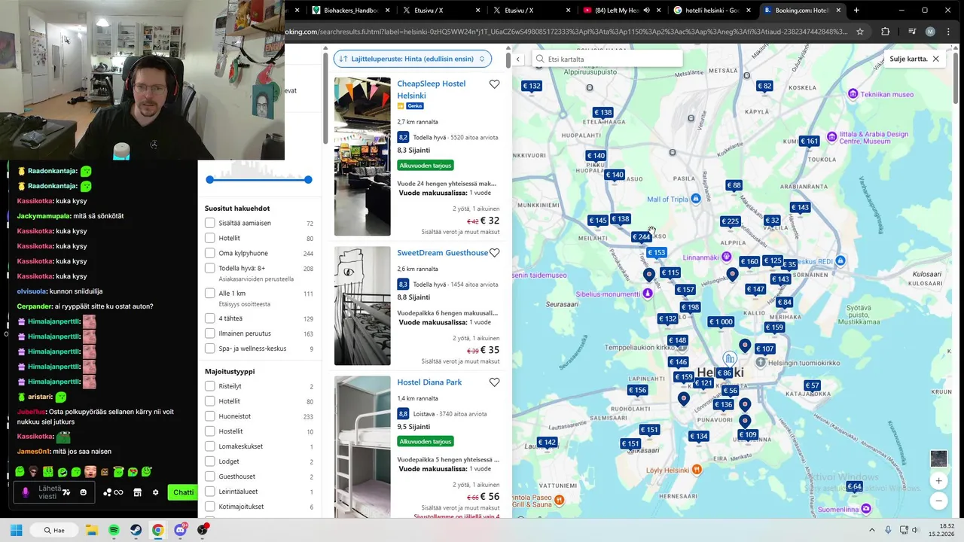Check 'Huoneistot' accommodation type

pyautogui.click(x=210, y=416)
